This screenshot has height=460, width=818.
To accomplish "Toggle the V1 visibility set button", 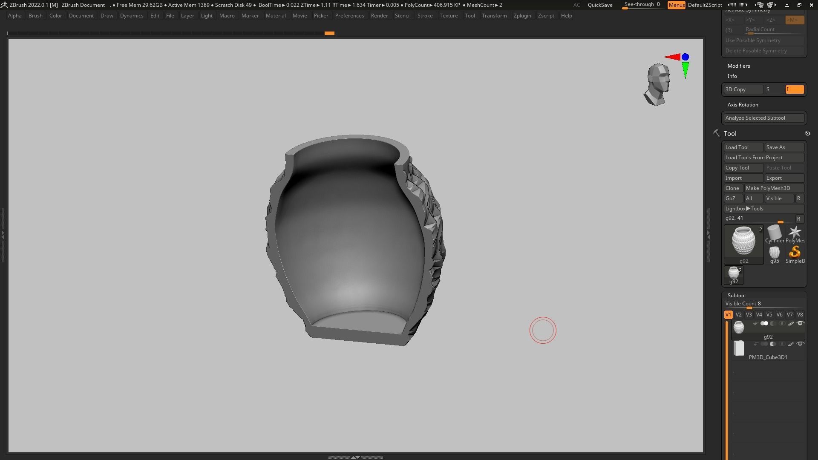I will (x=728, y=315).
